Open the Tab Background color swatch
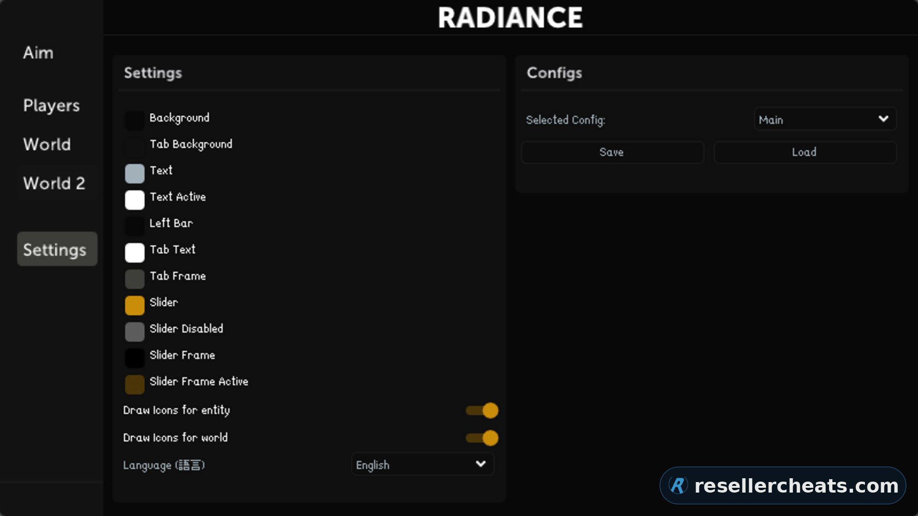918x516 pixels. pos(135,147)
